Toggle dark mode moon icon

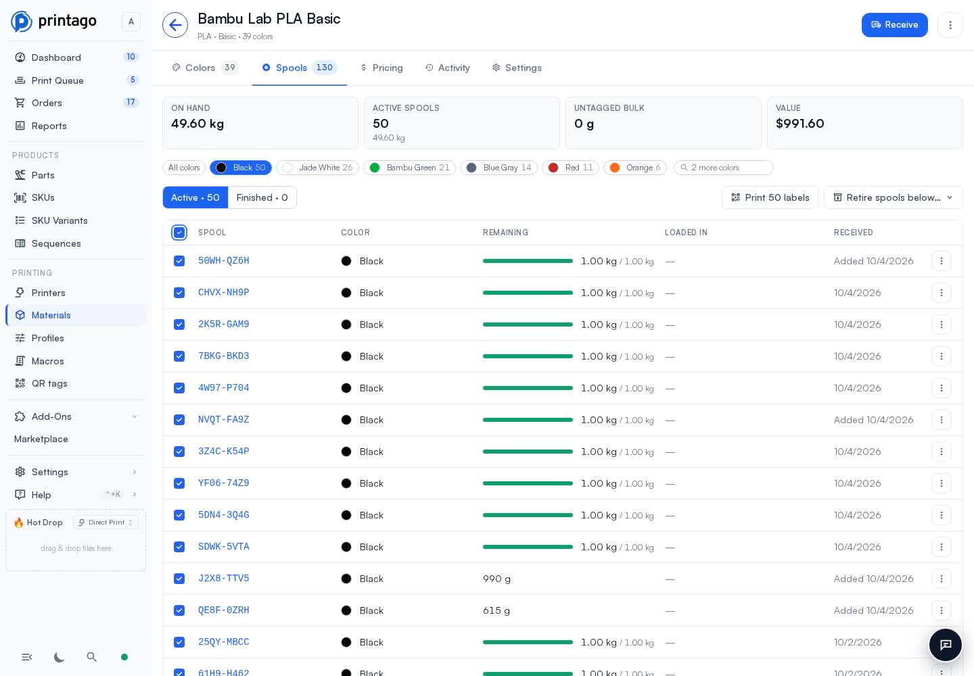tap(60, 657)
